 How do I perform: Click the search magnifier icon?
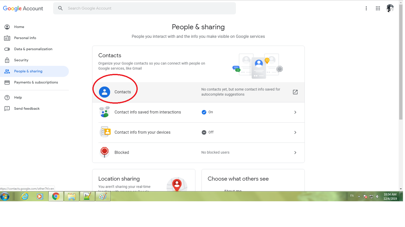[x=60, y=8]
